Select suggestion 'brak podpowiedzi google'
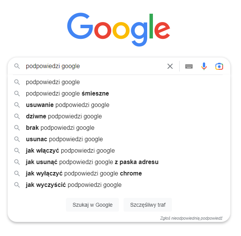241x236 pixels. (60, 128)
